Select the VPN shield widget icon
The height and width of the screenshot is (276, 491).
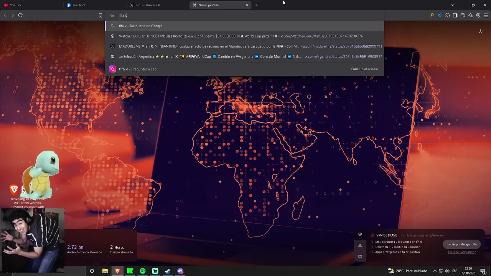360,235
